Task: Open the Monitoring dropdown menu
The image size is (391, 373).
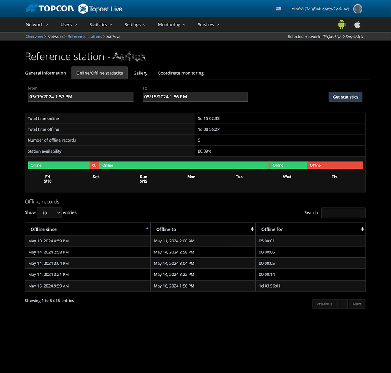Action: point(171,25)
